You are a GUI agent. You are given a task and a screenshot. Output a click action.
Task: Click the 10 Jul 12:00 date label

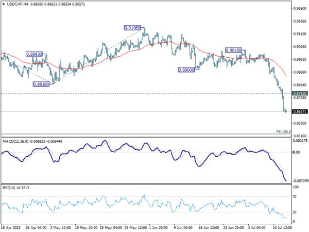pos(283,228)
